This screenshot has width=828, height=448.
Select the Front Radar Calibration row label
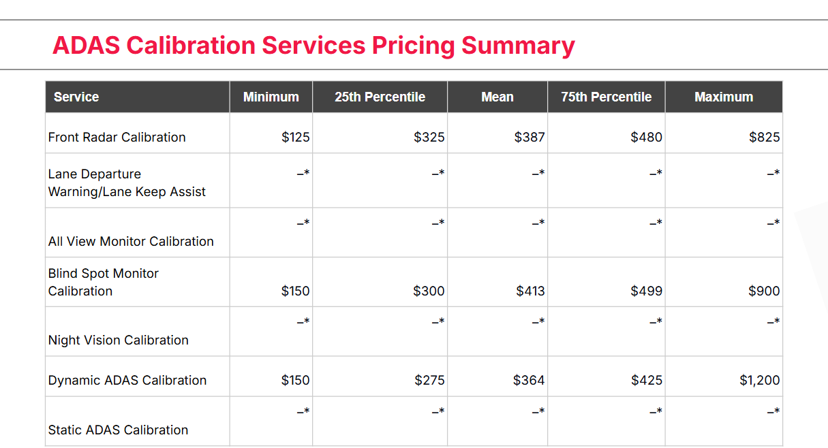pyautogui.click(x=117, y=137)
